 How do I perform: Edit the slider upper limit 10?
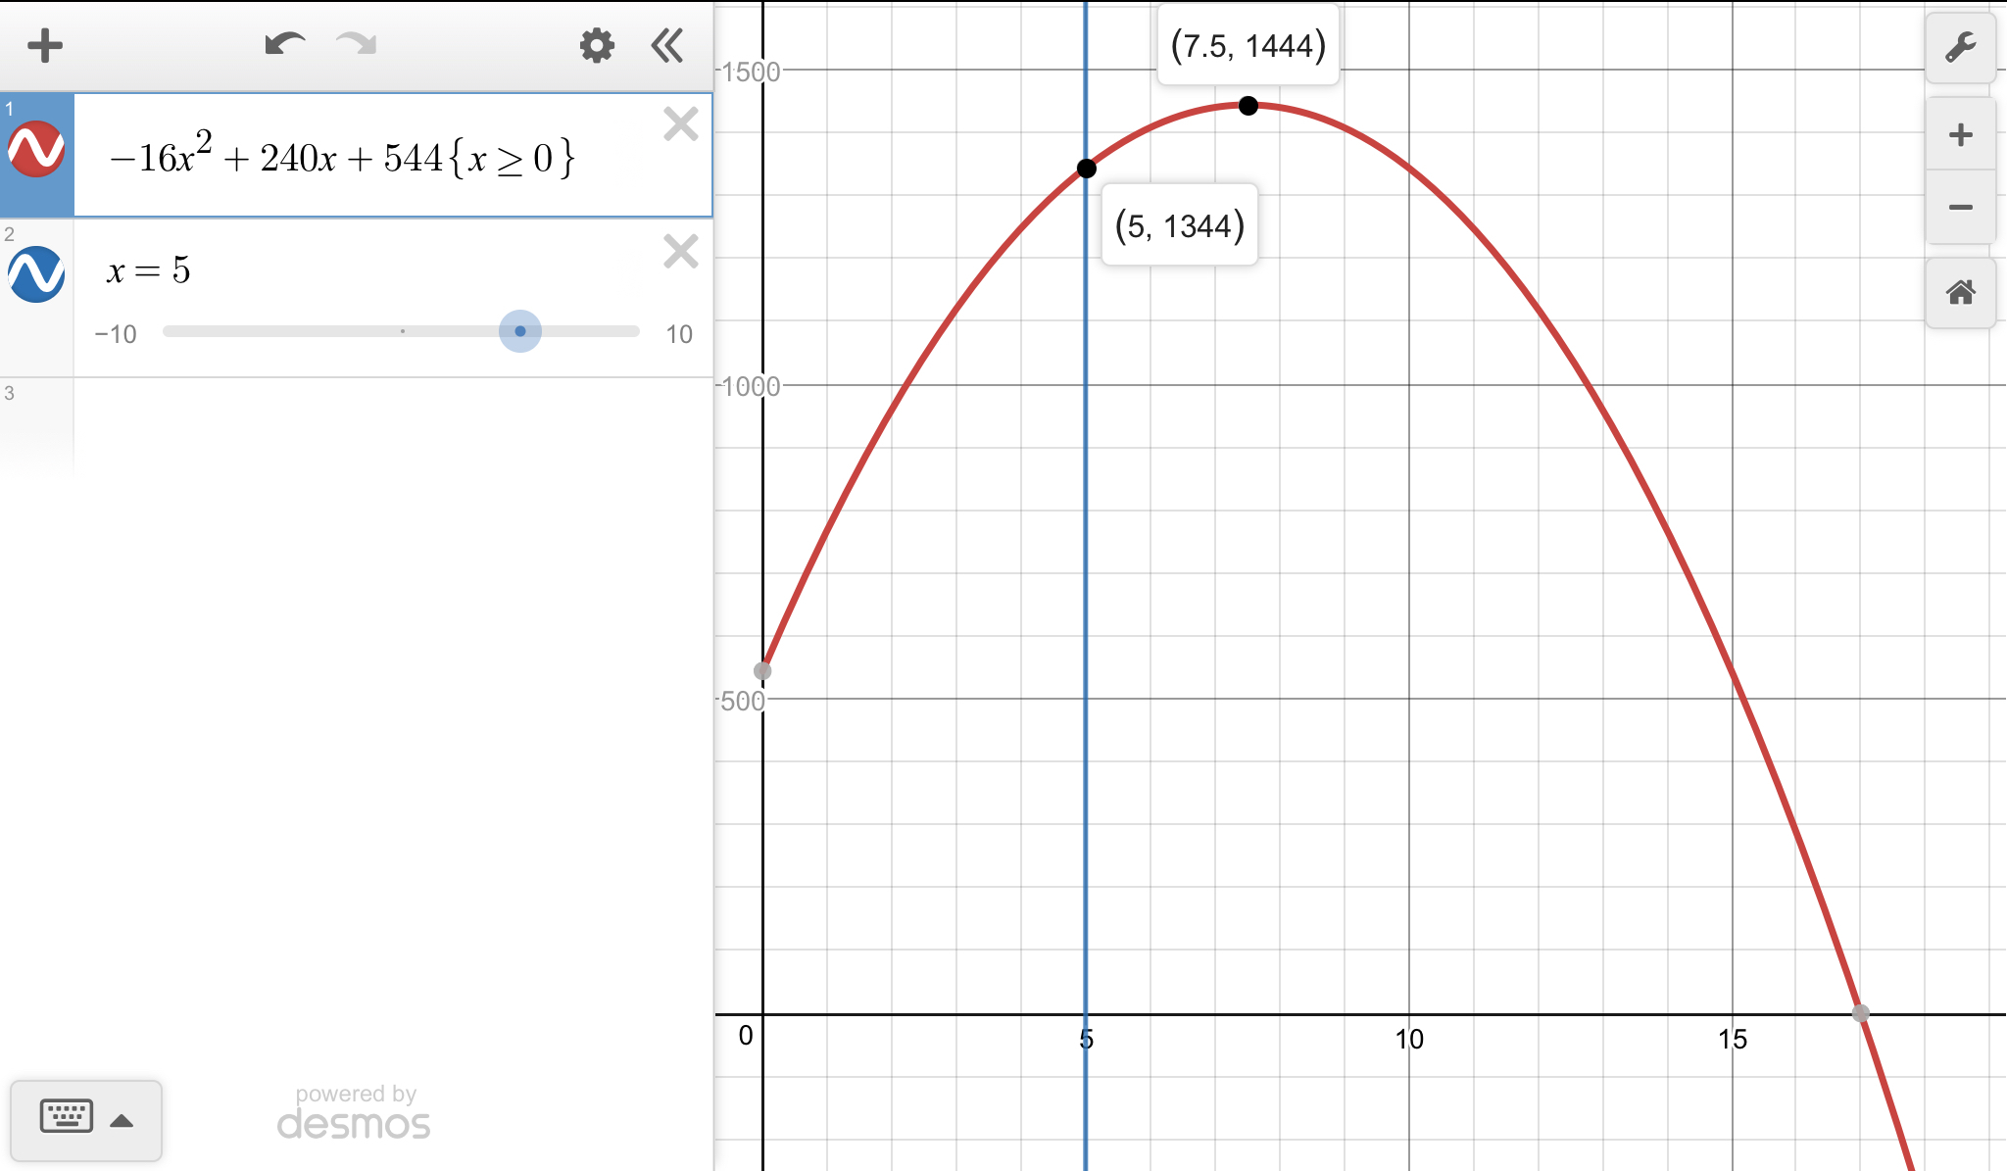[x=678, y=334]
